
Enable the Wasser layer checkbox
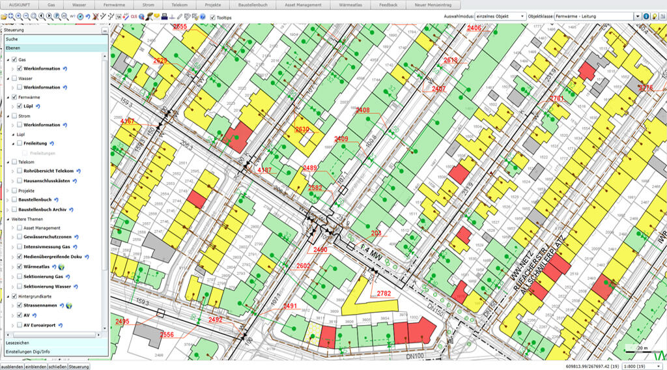(x=14, y=78)
